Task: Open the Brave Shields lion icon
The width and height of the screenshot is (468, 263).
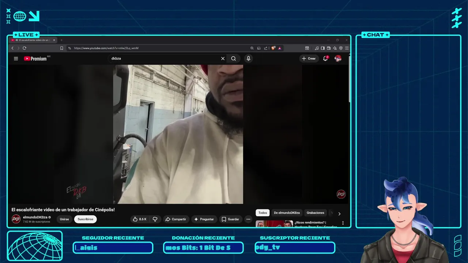Action: pyautogui.click(x=273, y=48)
